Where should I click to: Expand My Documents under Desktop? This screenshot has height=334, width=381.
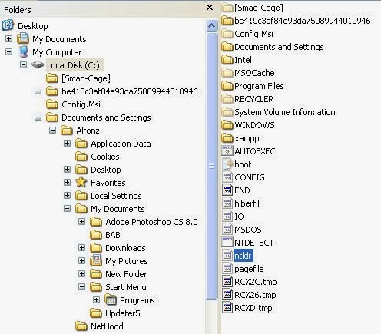(x=8, y=39)
